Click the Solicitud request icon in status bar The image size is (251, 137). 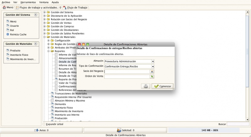(x=119, y=130)
